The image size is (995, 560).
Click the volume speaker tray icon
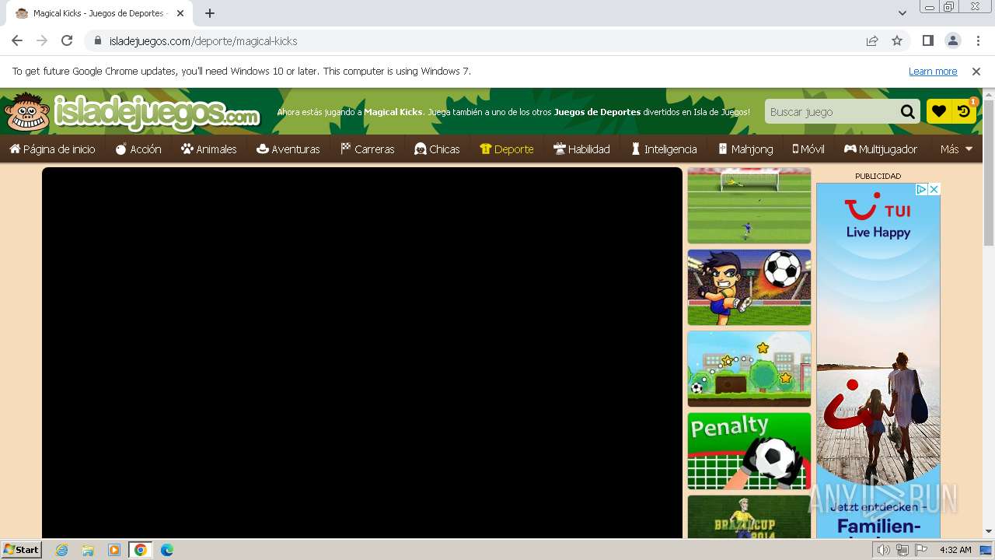tap(884, 550)
